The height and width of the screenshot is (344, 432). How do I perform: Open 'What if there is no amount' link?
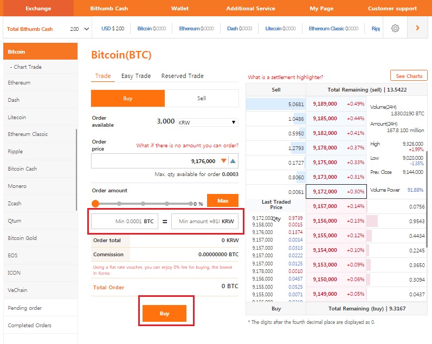point(188,145)
